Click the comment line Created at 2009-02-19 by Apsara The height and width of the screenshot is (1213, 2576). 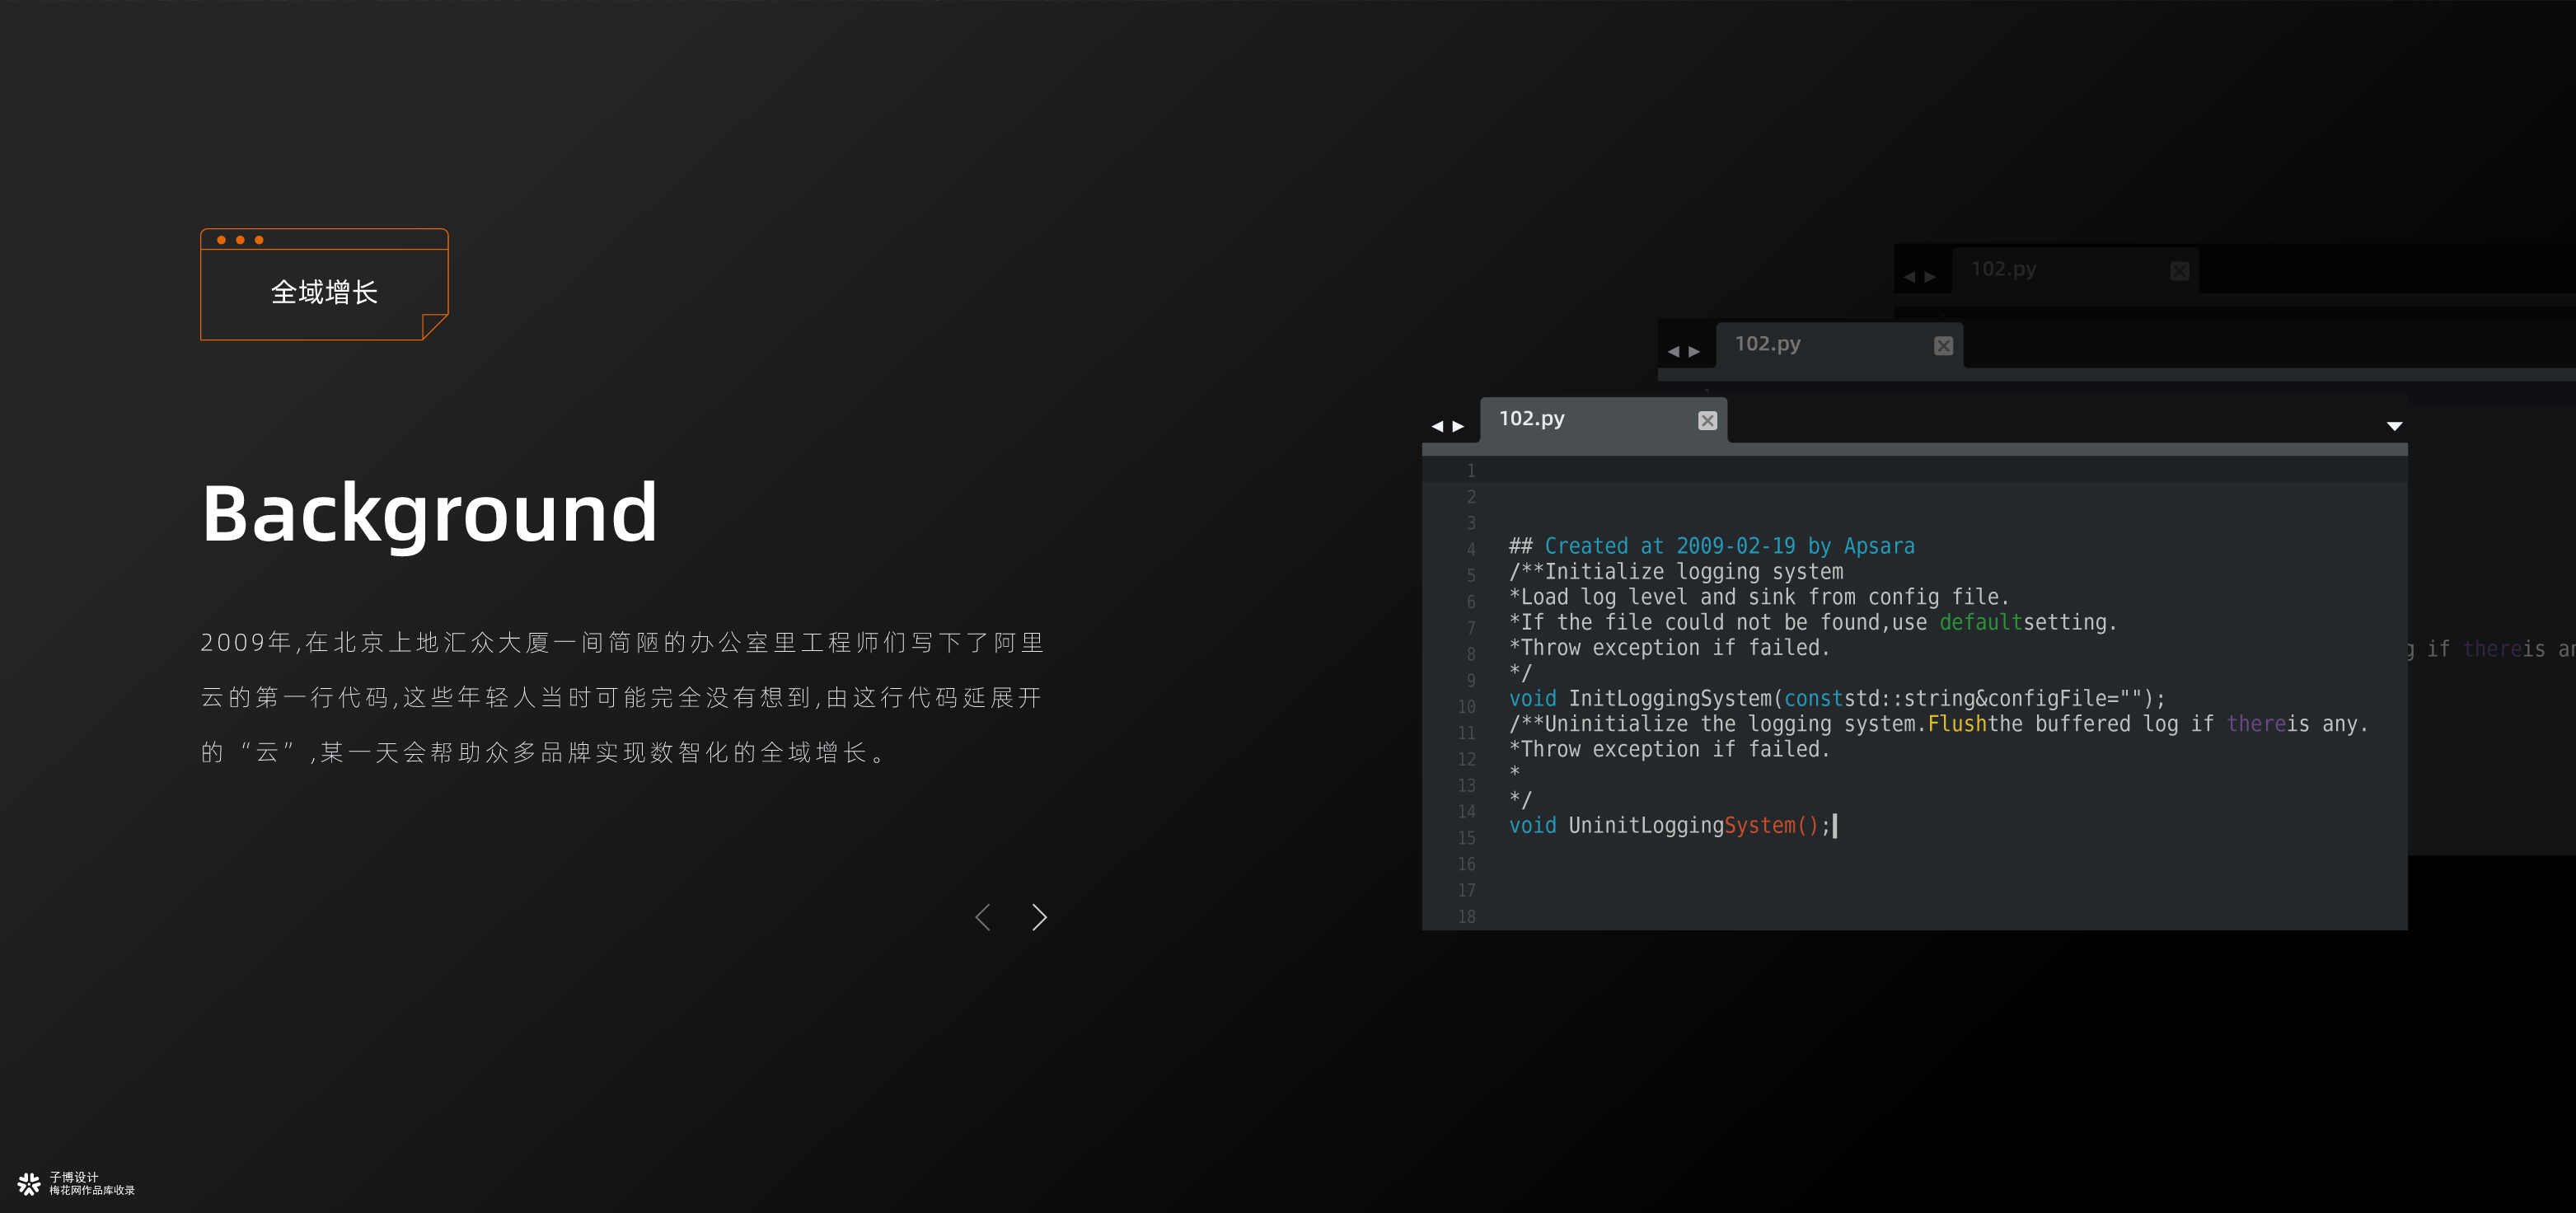[x=1711, y=546]
